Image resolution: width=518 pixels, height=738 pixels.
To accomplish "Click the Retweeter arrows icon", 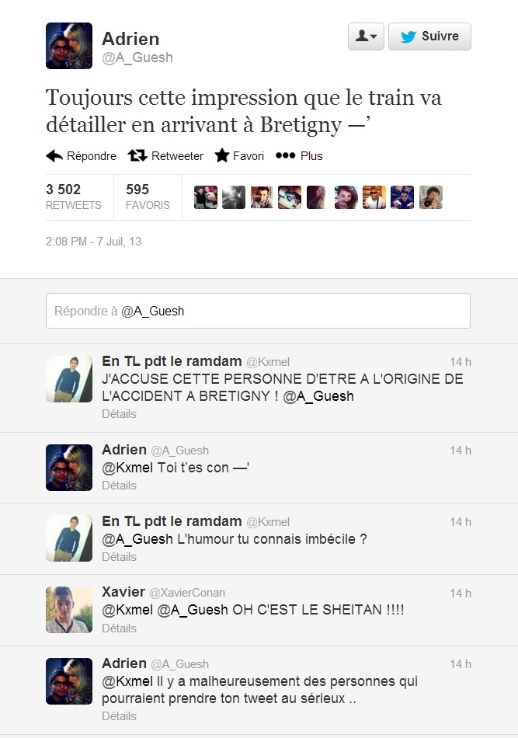I will click(137, 155).
